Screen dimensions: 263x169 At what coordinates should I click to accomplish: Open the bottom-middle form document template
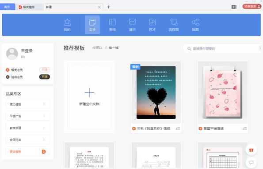(x=156, y=155)
